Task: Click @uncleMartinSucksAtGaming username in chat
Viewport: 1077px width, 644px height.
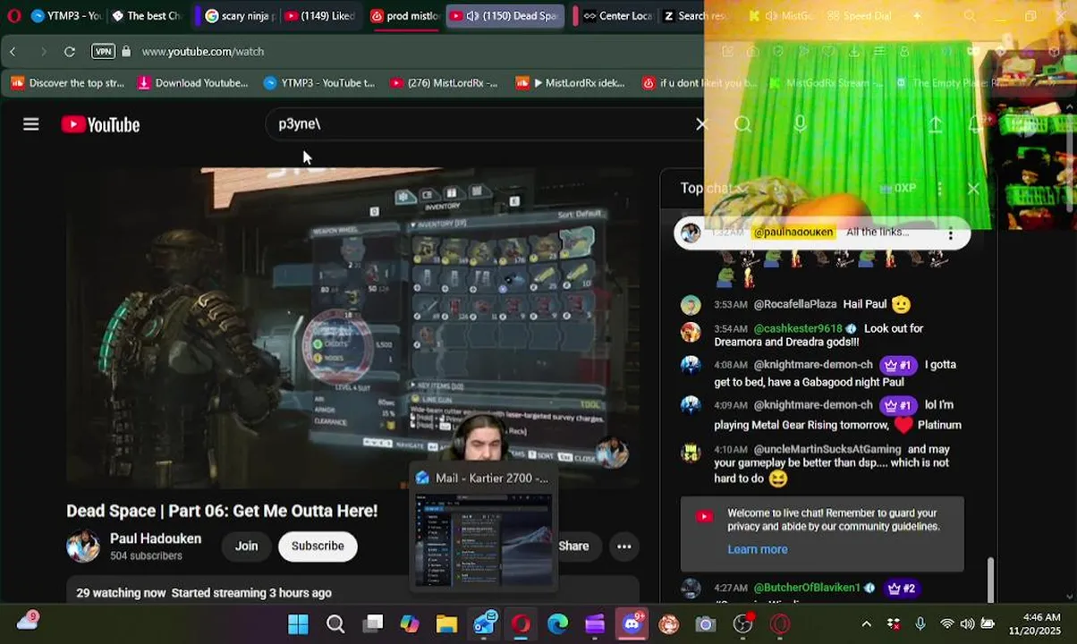Action: [x=827, y=449]
